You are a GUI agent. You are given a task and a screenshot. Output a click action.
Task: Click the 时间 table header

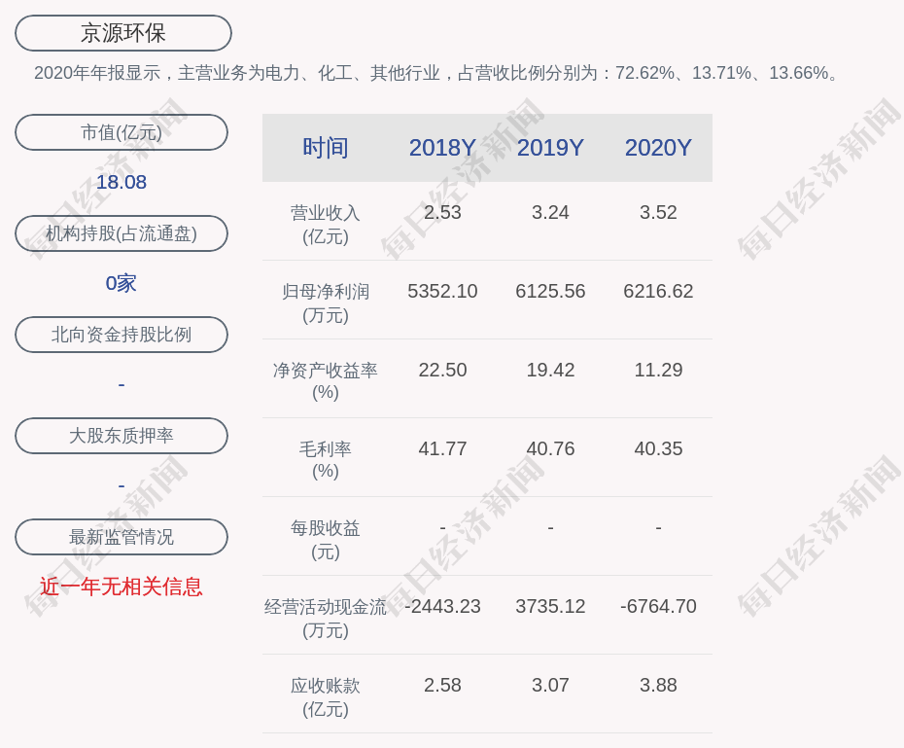(326, 148)
